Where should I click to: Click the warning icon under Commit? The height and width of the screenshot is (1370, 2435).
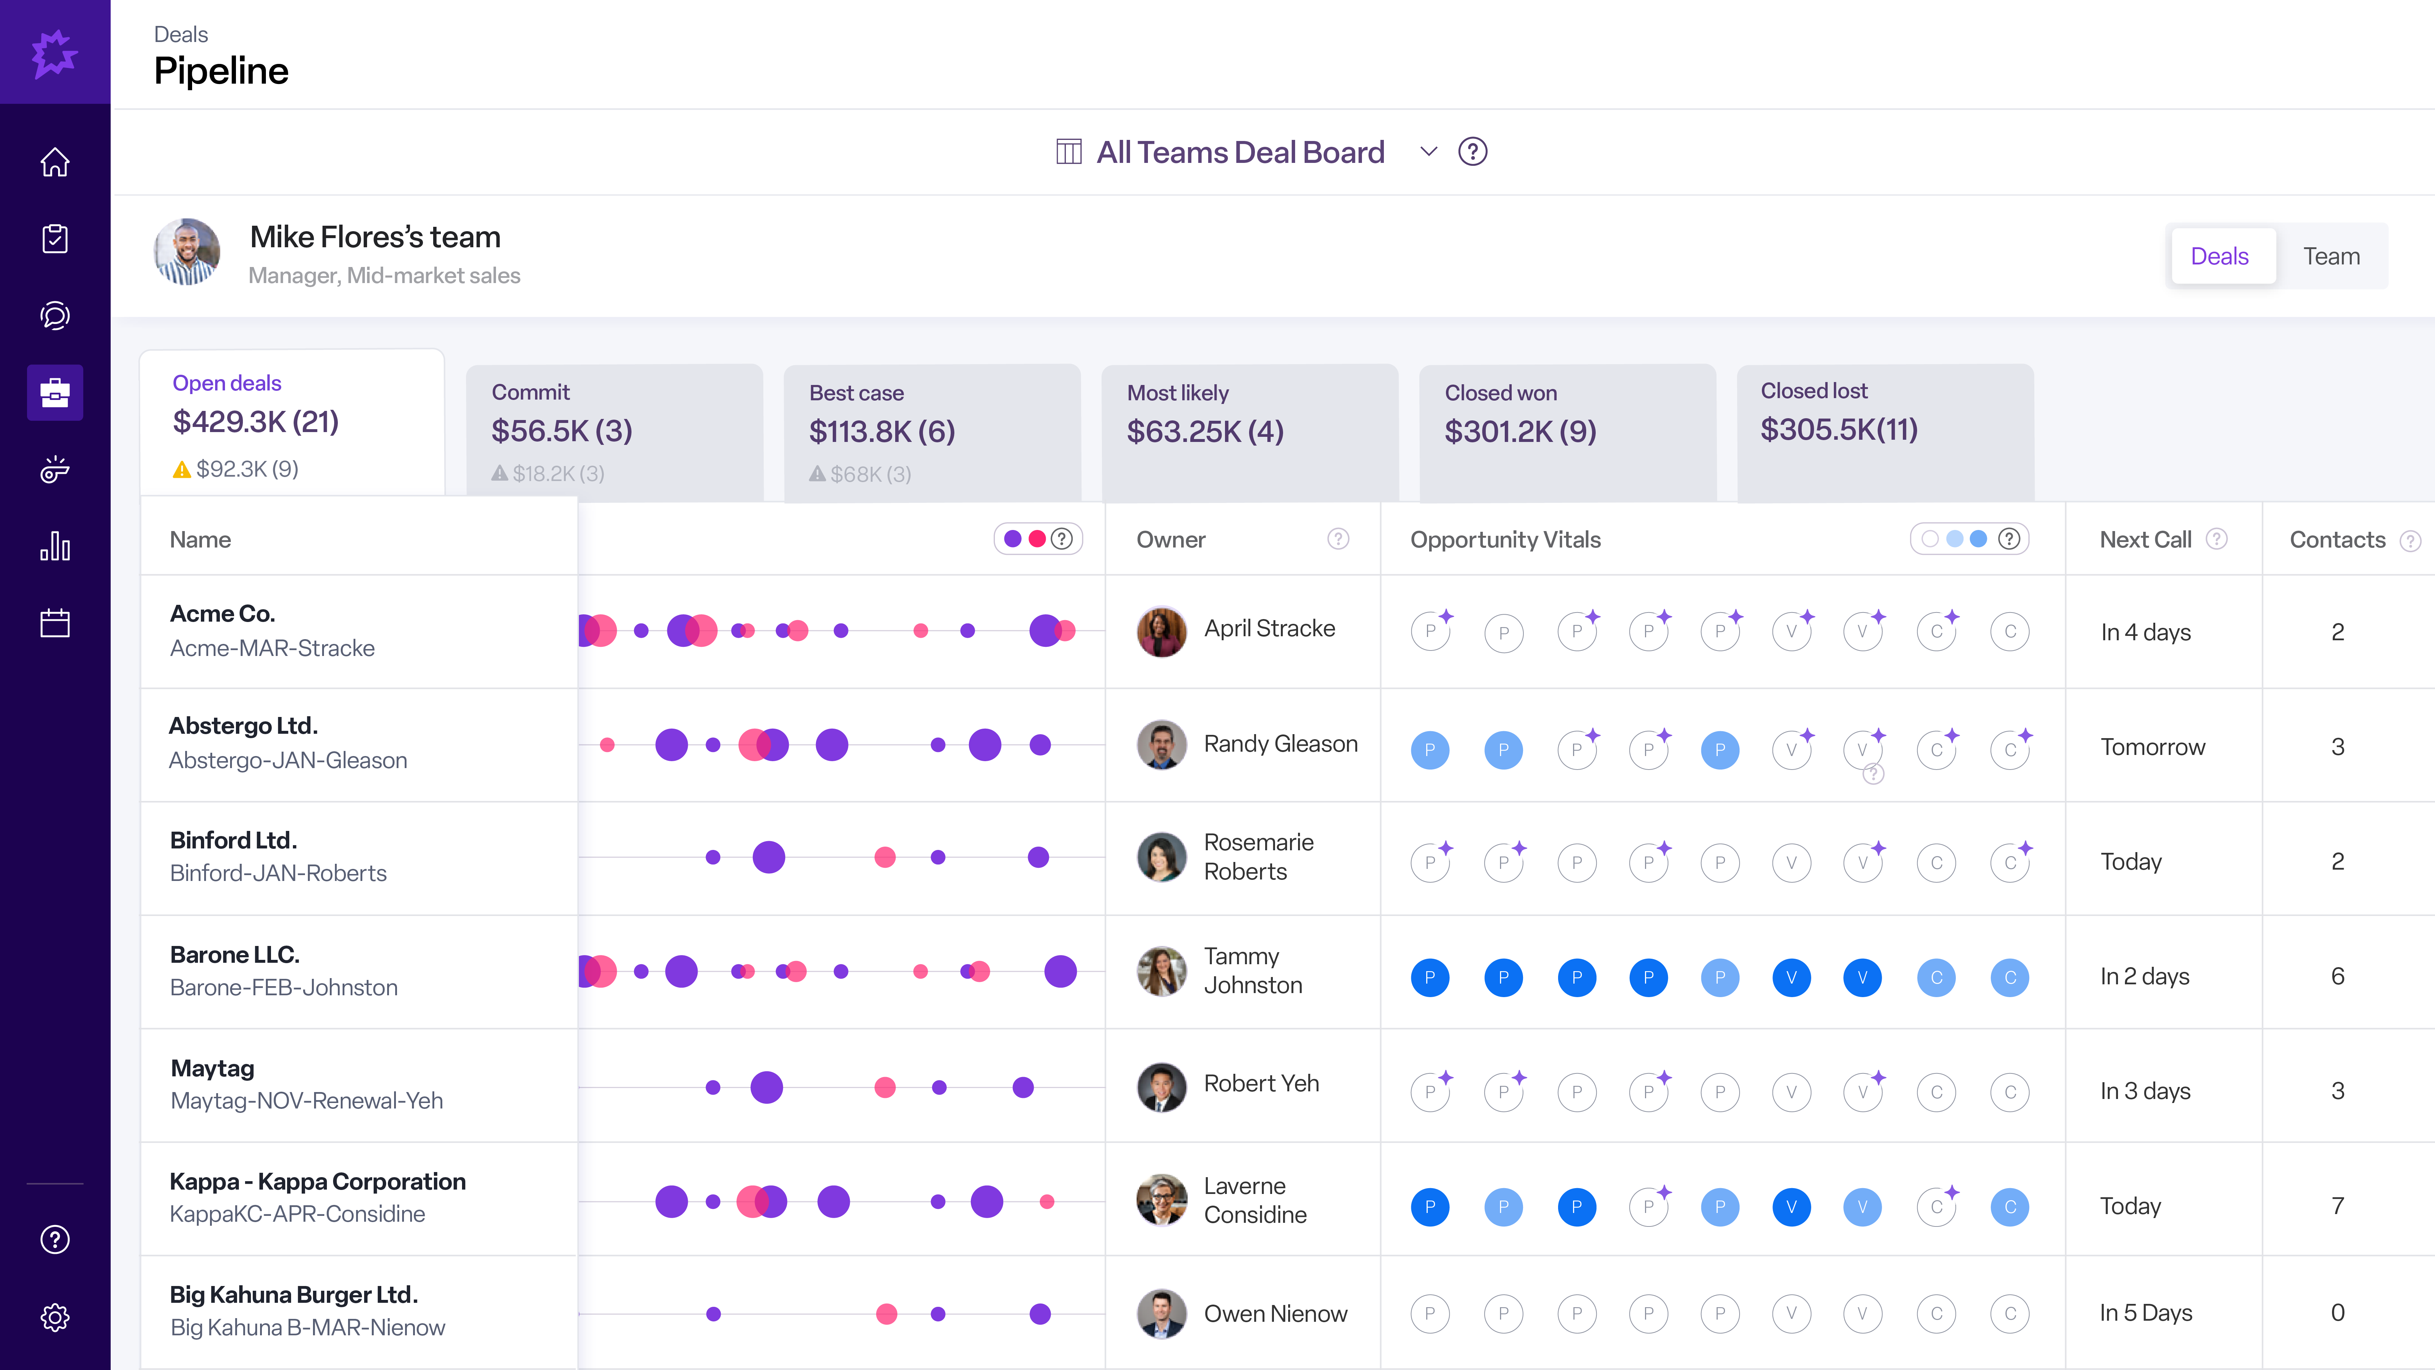tap(499, 473)
